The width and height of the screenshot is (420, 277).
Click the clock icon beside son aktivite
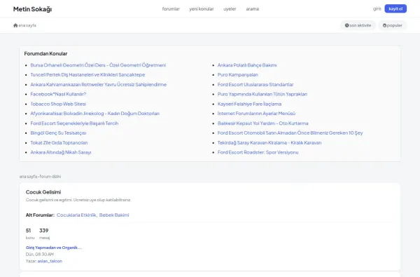click(347, 25)
